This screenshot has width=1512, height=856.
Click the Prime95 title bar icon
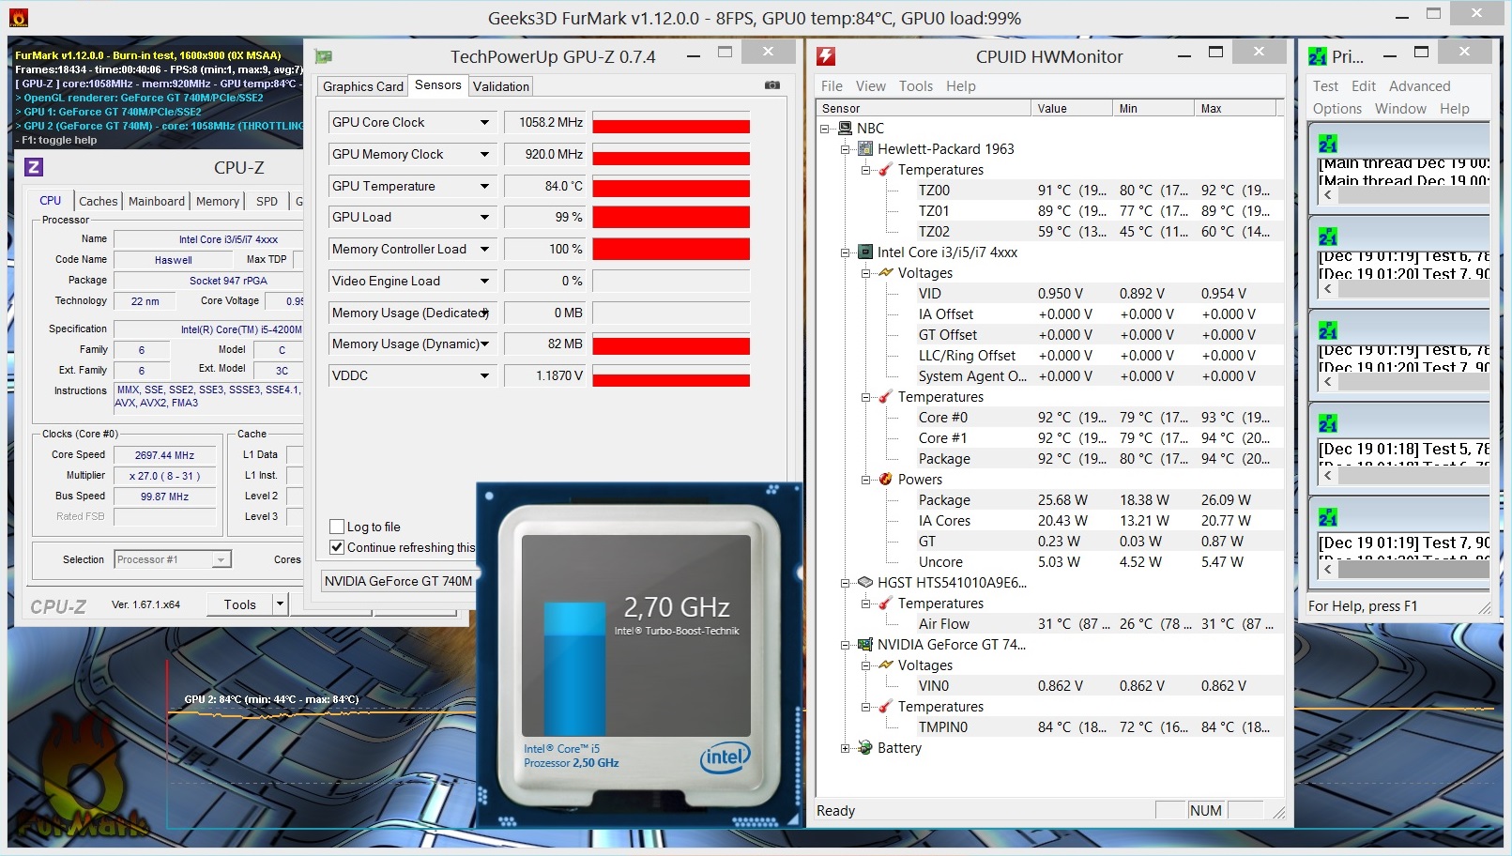pos(1318,56)
